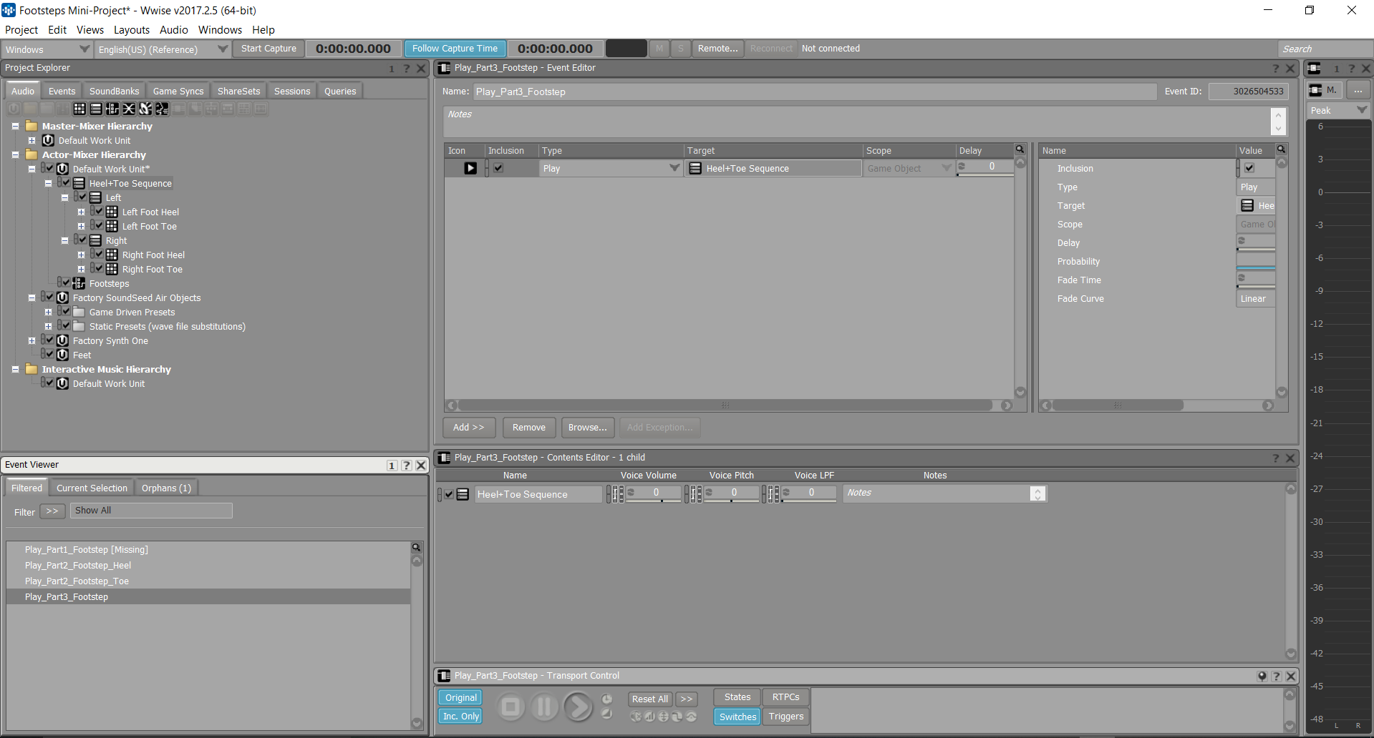The image size is (1374, 738).
Task: Expand the Factory Synth One work unit
Action: tap(32, 340)
